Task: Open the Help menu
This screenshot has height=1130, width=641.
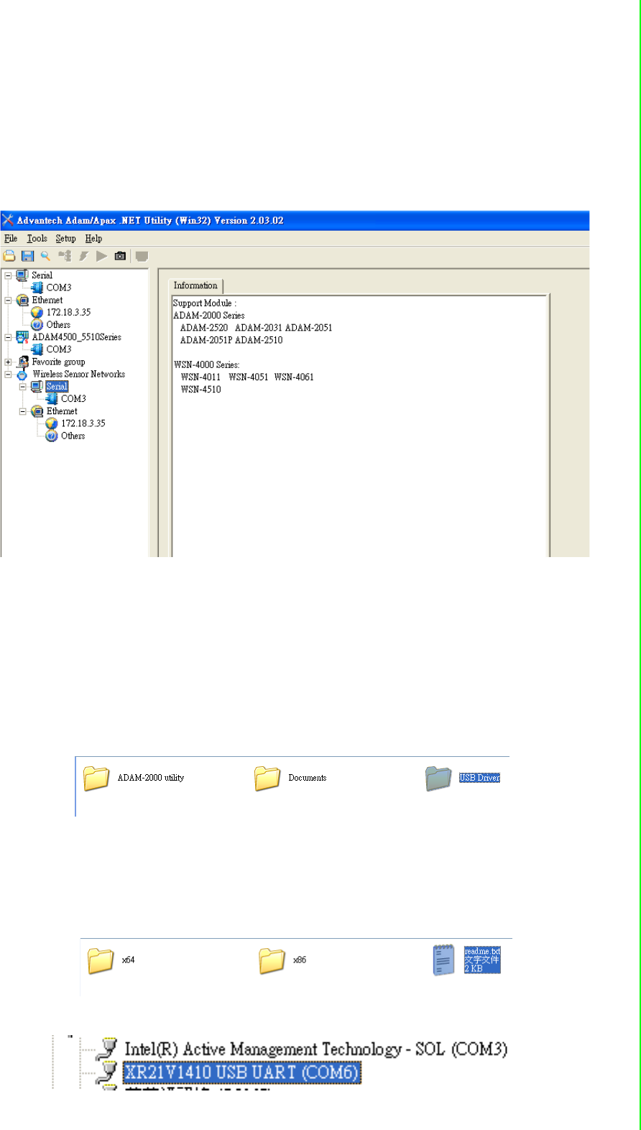Action: coord(93,239)
